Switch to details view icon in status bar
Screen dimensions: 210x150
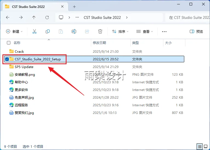200,147
